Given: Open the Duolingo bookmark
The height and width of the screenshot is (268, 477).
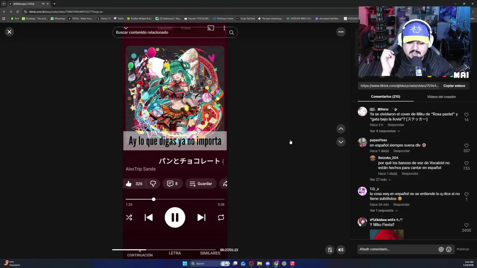Looking at the screenshot, I should [x=35, y=19].
